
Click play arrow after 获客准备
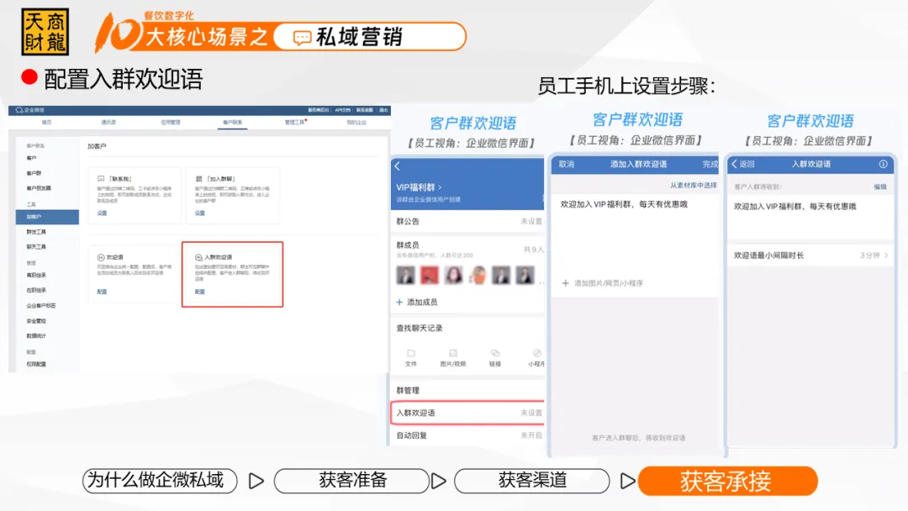438,481
